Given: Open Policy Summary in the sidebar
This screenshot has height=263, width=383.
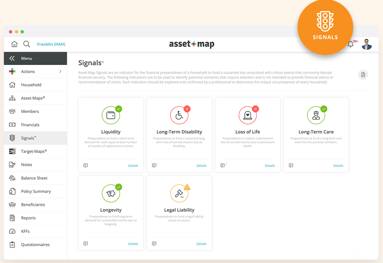Looking at the screenshot, I should (x=35, y=191).
